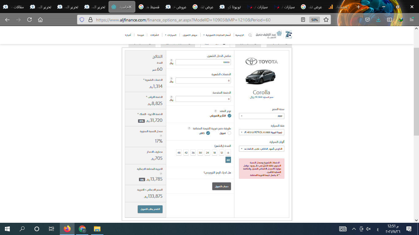Toggle reader view icon in address bar
This screenshot has height=235, width=419.
tap(303, 20)
